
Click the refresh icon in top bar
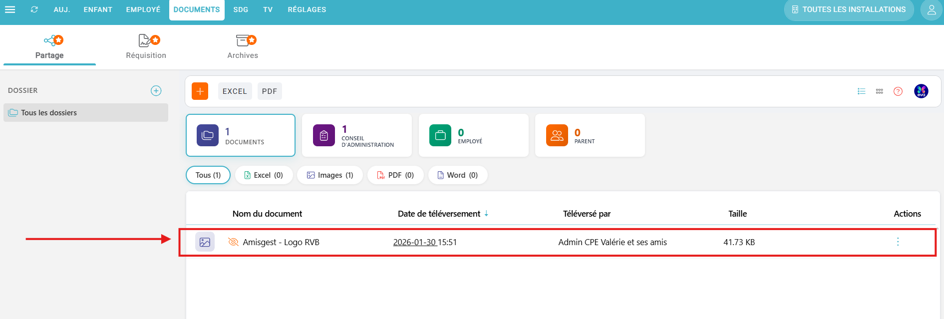[x=34, y=9]
